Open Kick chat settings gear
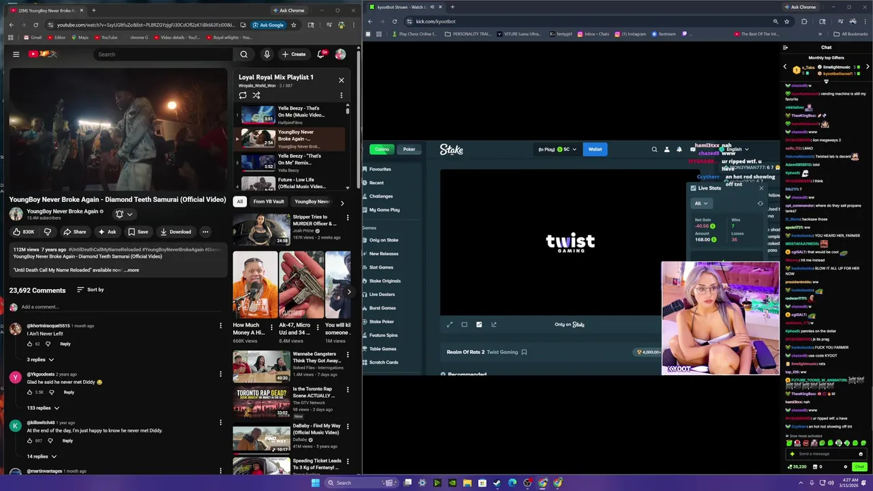Screen dimensions: 873x491 (846, 467)
